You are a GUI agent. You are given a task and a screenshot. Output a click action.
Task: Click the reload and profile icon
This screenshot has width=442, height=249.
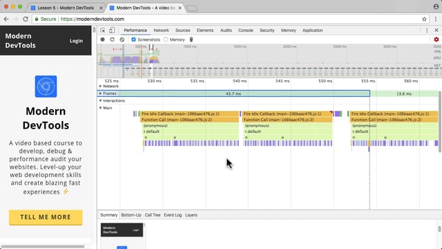(112, 39)
